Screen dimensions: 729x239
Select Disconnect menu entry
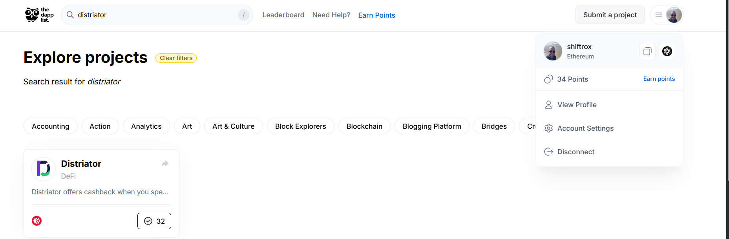[x=609, y=152]
